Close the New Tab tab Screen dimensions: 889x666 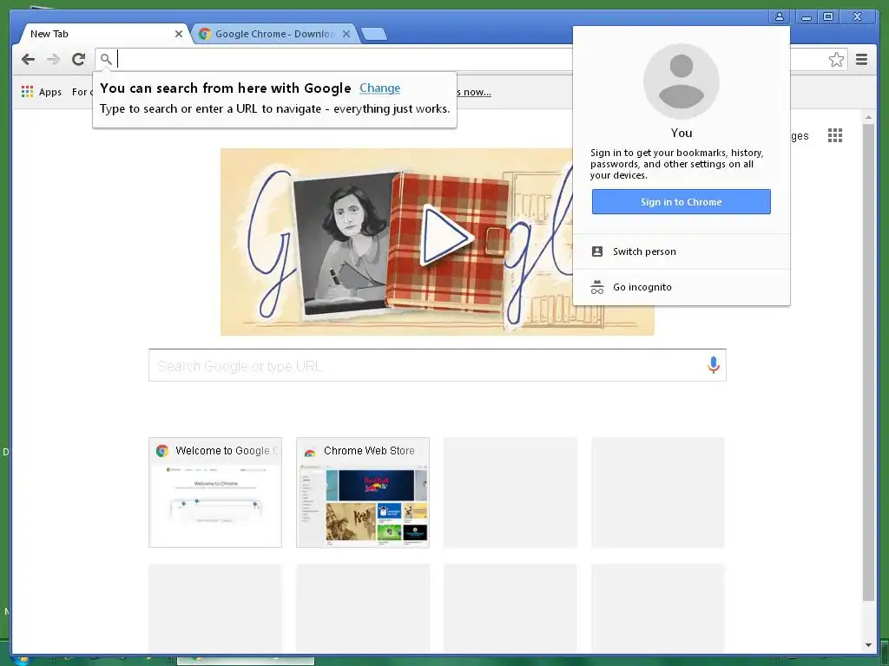(179, 34)
